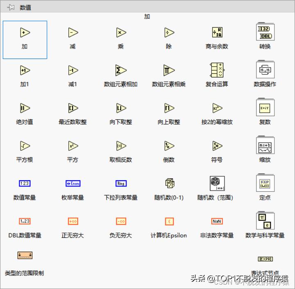Select the 表达式节点 EXPR icon

[265, 259]
